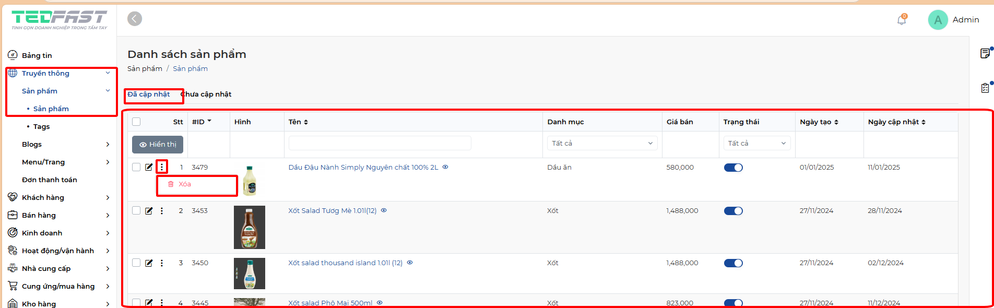Select Xóa from the row menu

tap(184, 184)
